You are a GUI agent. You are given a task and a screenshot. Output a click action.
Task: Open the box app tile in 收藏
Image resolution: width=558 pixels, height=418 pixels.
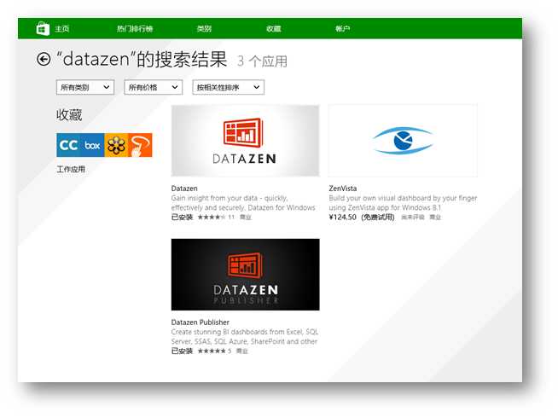92,145
